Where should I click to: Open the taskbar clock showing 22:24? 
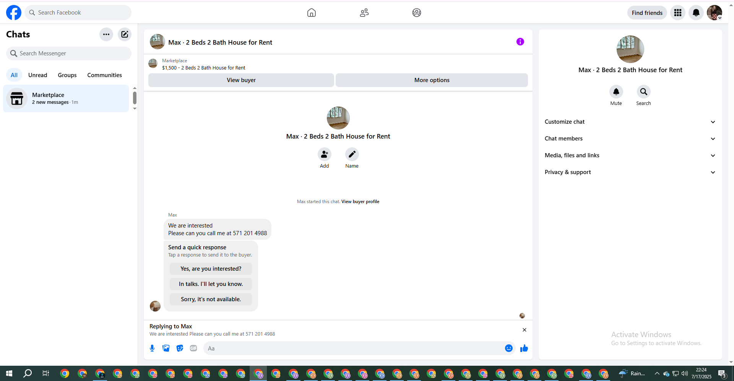[702, 373]
